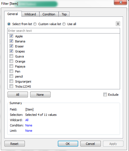
Task: Confirm the filter with OK
Action: click(x=68, y=144)
